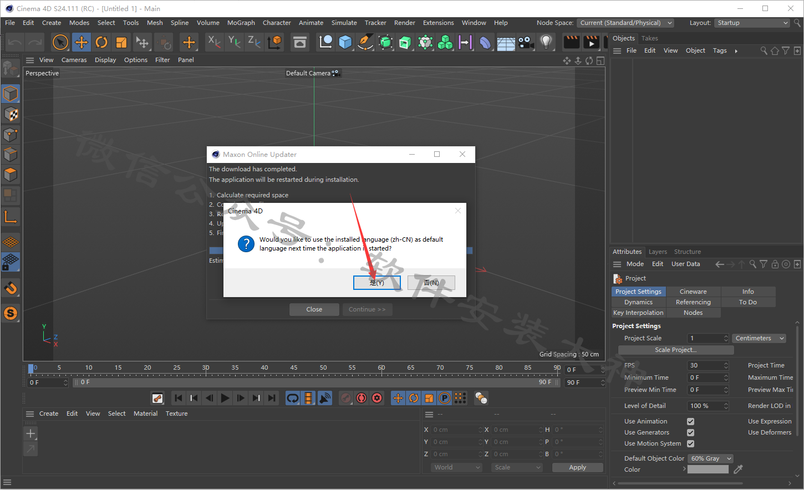
Task: Toggle the Snap magnet icon
Action: coord(11,288)
